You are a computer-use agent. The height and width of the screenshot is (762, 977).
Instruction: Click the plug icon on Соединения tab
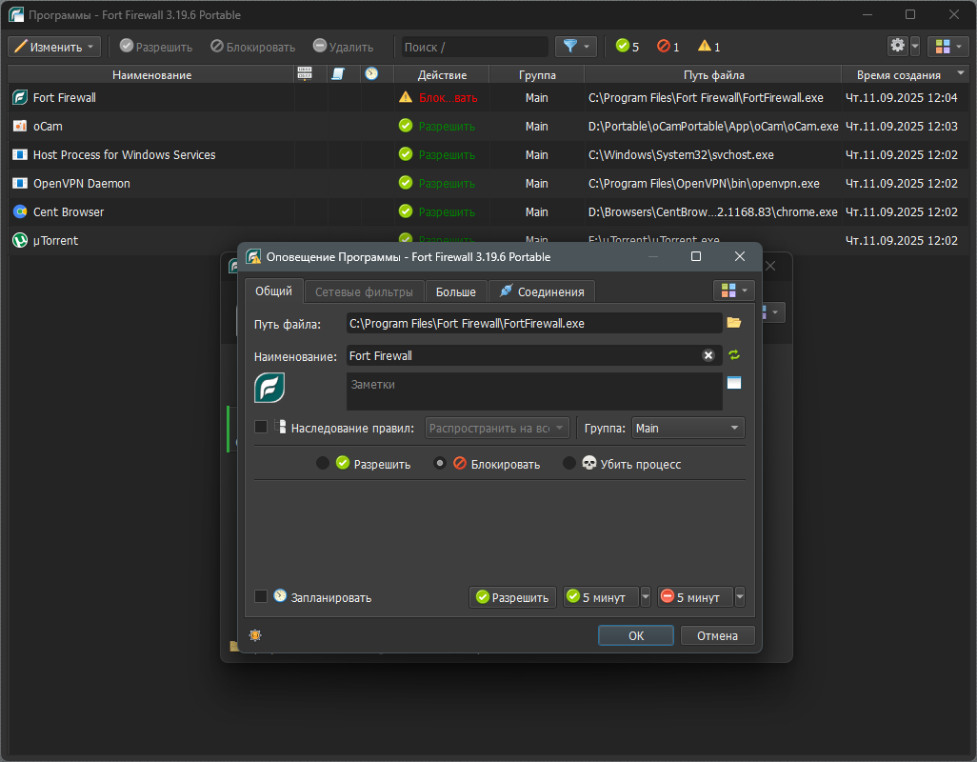pyautogui.click(x=506, y=291)
